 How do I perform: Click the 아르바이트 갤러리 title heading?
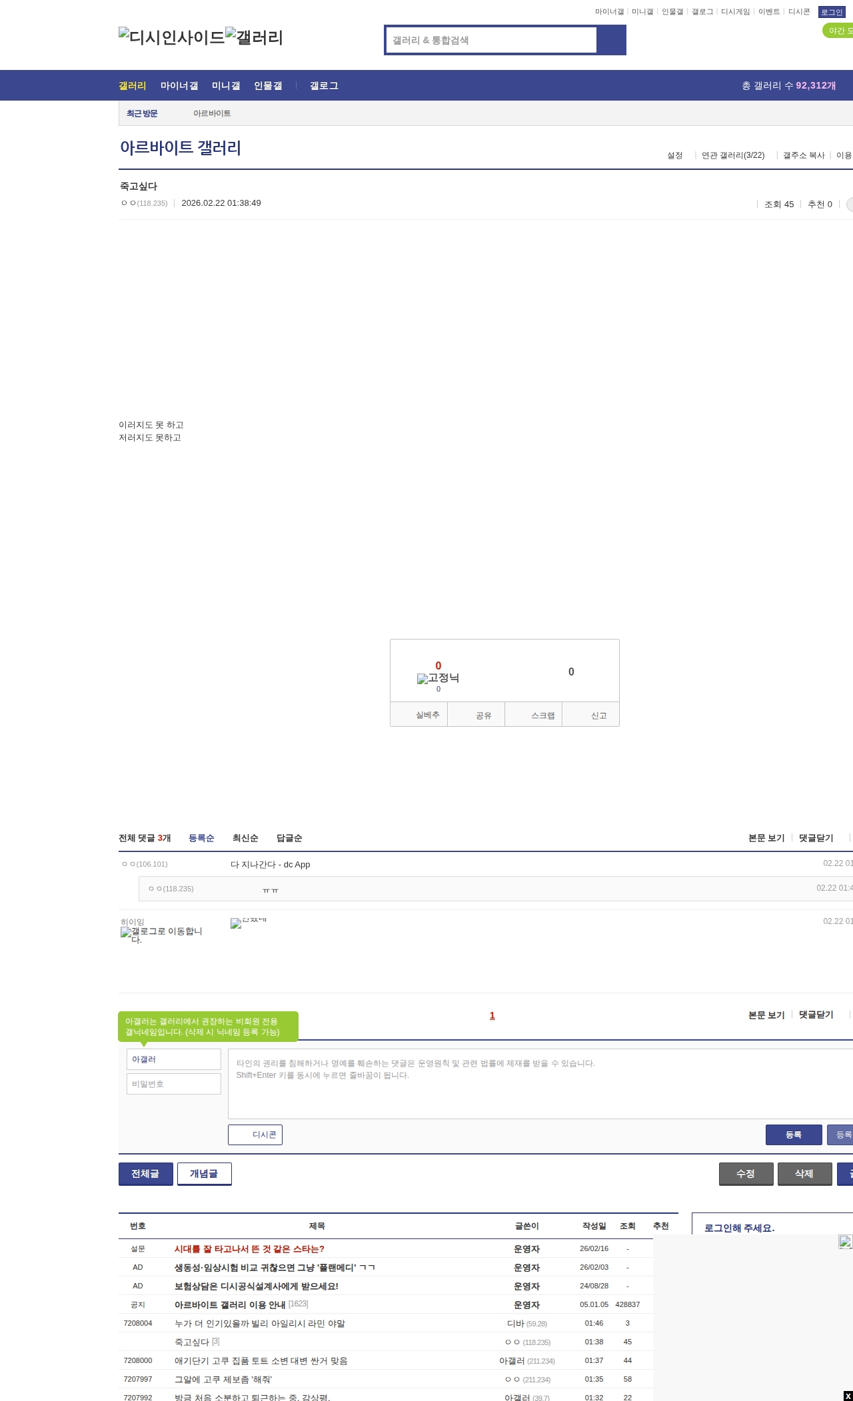coord(181,147)
